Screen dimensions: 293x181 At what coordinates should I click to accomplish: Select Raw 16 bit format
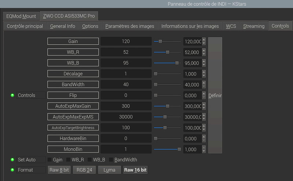click(135, 170)
